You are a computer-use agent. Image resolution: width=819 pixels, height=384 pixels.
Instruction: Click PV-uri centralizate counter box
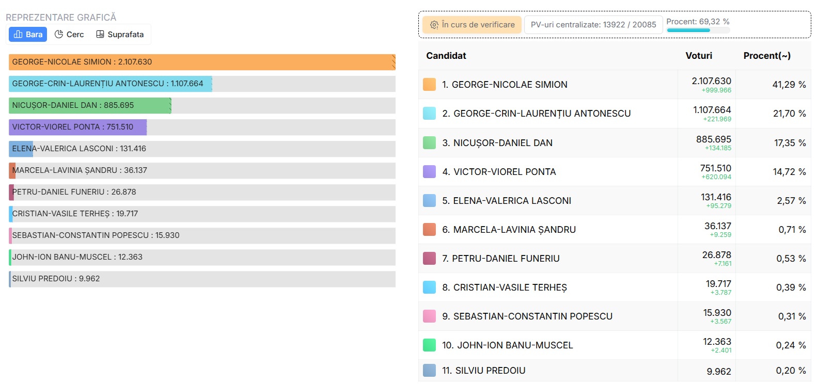click(593, 25)
